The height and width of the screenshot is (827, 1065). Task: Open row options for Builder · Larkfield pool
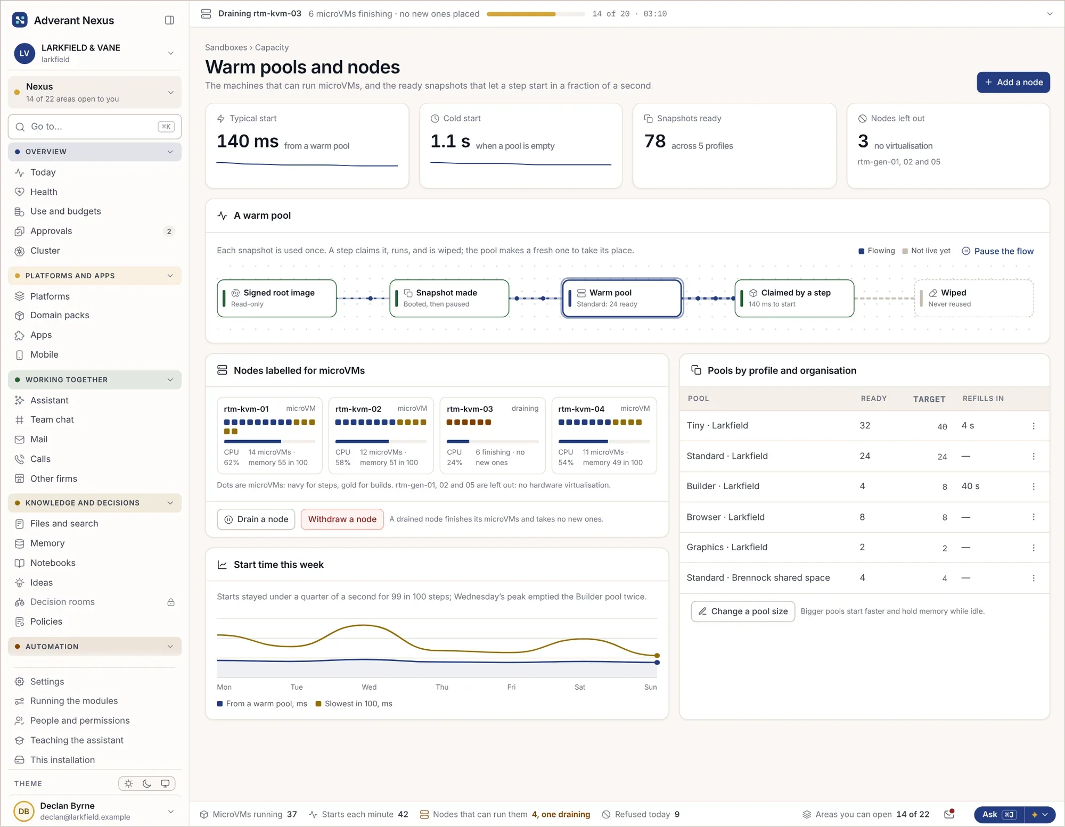pos(1033,486)
